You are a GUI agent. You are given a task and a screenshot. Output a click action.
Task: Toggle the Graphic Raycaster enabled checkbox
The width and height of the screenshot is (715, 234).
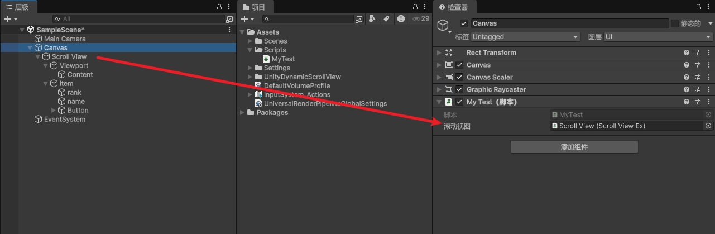(459, 89)
